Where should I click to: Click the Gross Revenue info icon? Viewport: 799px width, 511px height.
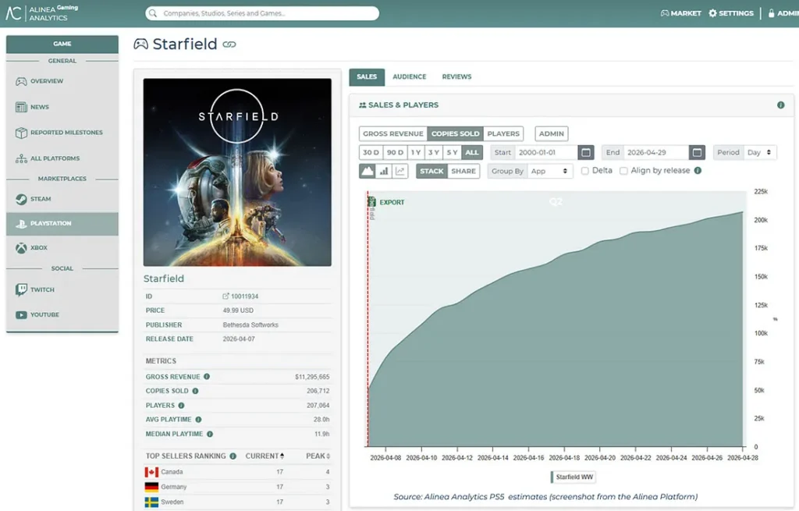coord(206,377)
